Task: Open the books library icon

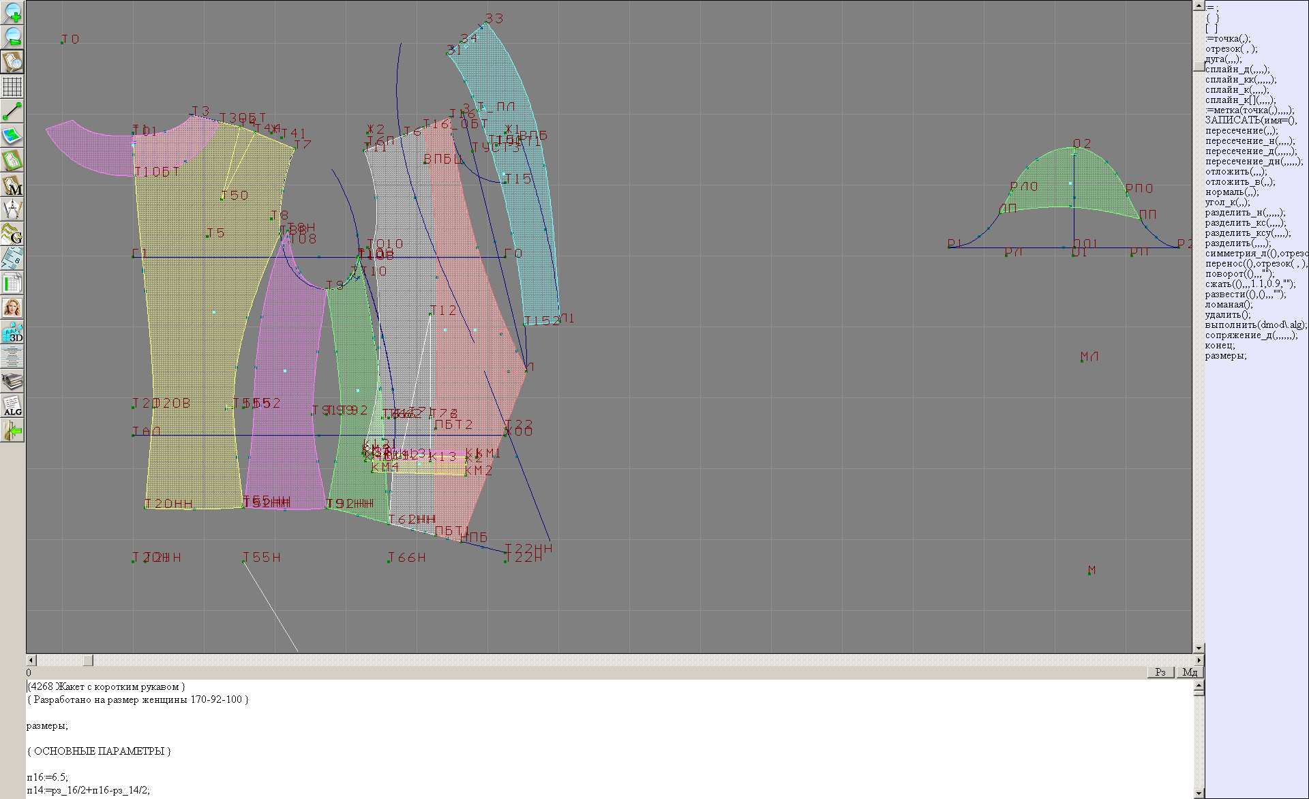Action: coord(12,381)
